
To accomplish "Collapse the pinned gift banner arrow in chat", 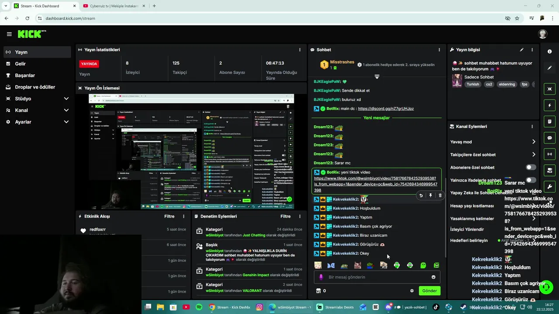I will pos(377,76).
